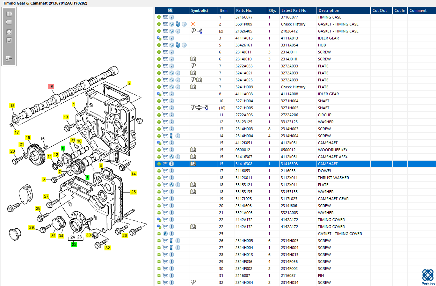Click the search filter icon in table header
This screenshot has height=286, width=436.
170,10
